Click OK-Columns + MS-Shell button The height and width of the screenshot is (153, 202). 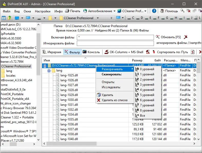tap(124, 52)
